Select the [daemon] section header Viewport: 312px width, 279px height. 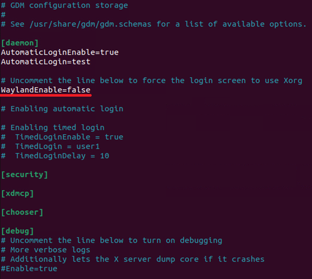point(19,43)
